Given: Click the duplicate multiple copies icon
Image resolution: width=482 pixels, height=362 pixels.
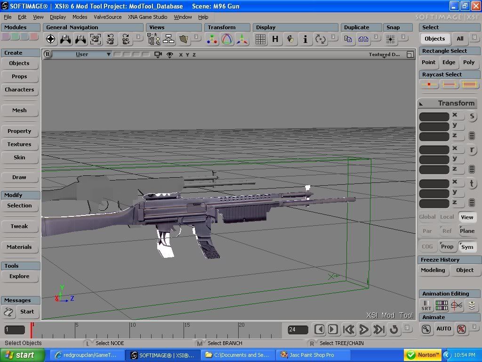Looking at the screenshot, I should [x=363, y=39].
